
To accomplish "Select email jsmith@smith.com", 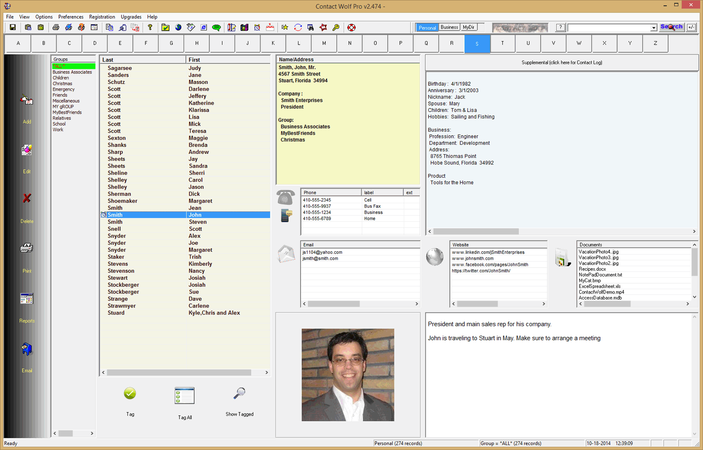I will (x=320, y=258).
